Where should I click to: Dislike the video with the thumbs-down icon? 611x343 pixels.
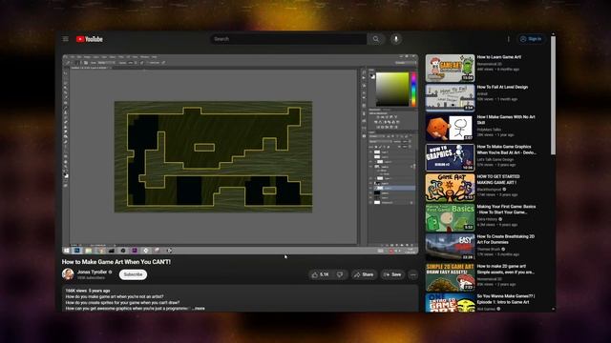click(x=340, y=274)
